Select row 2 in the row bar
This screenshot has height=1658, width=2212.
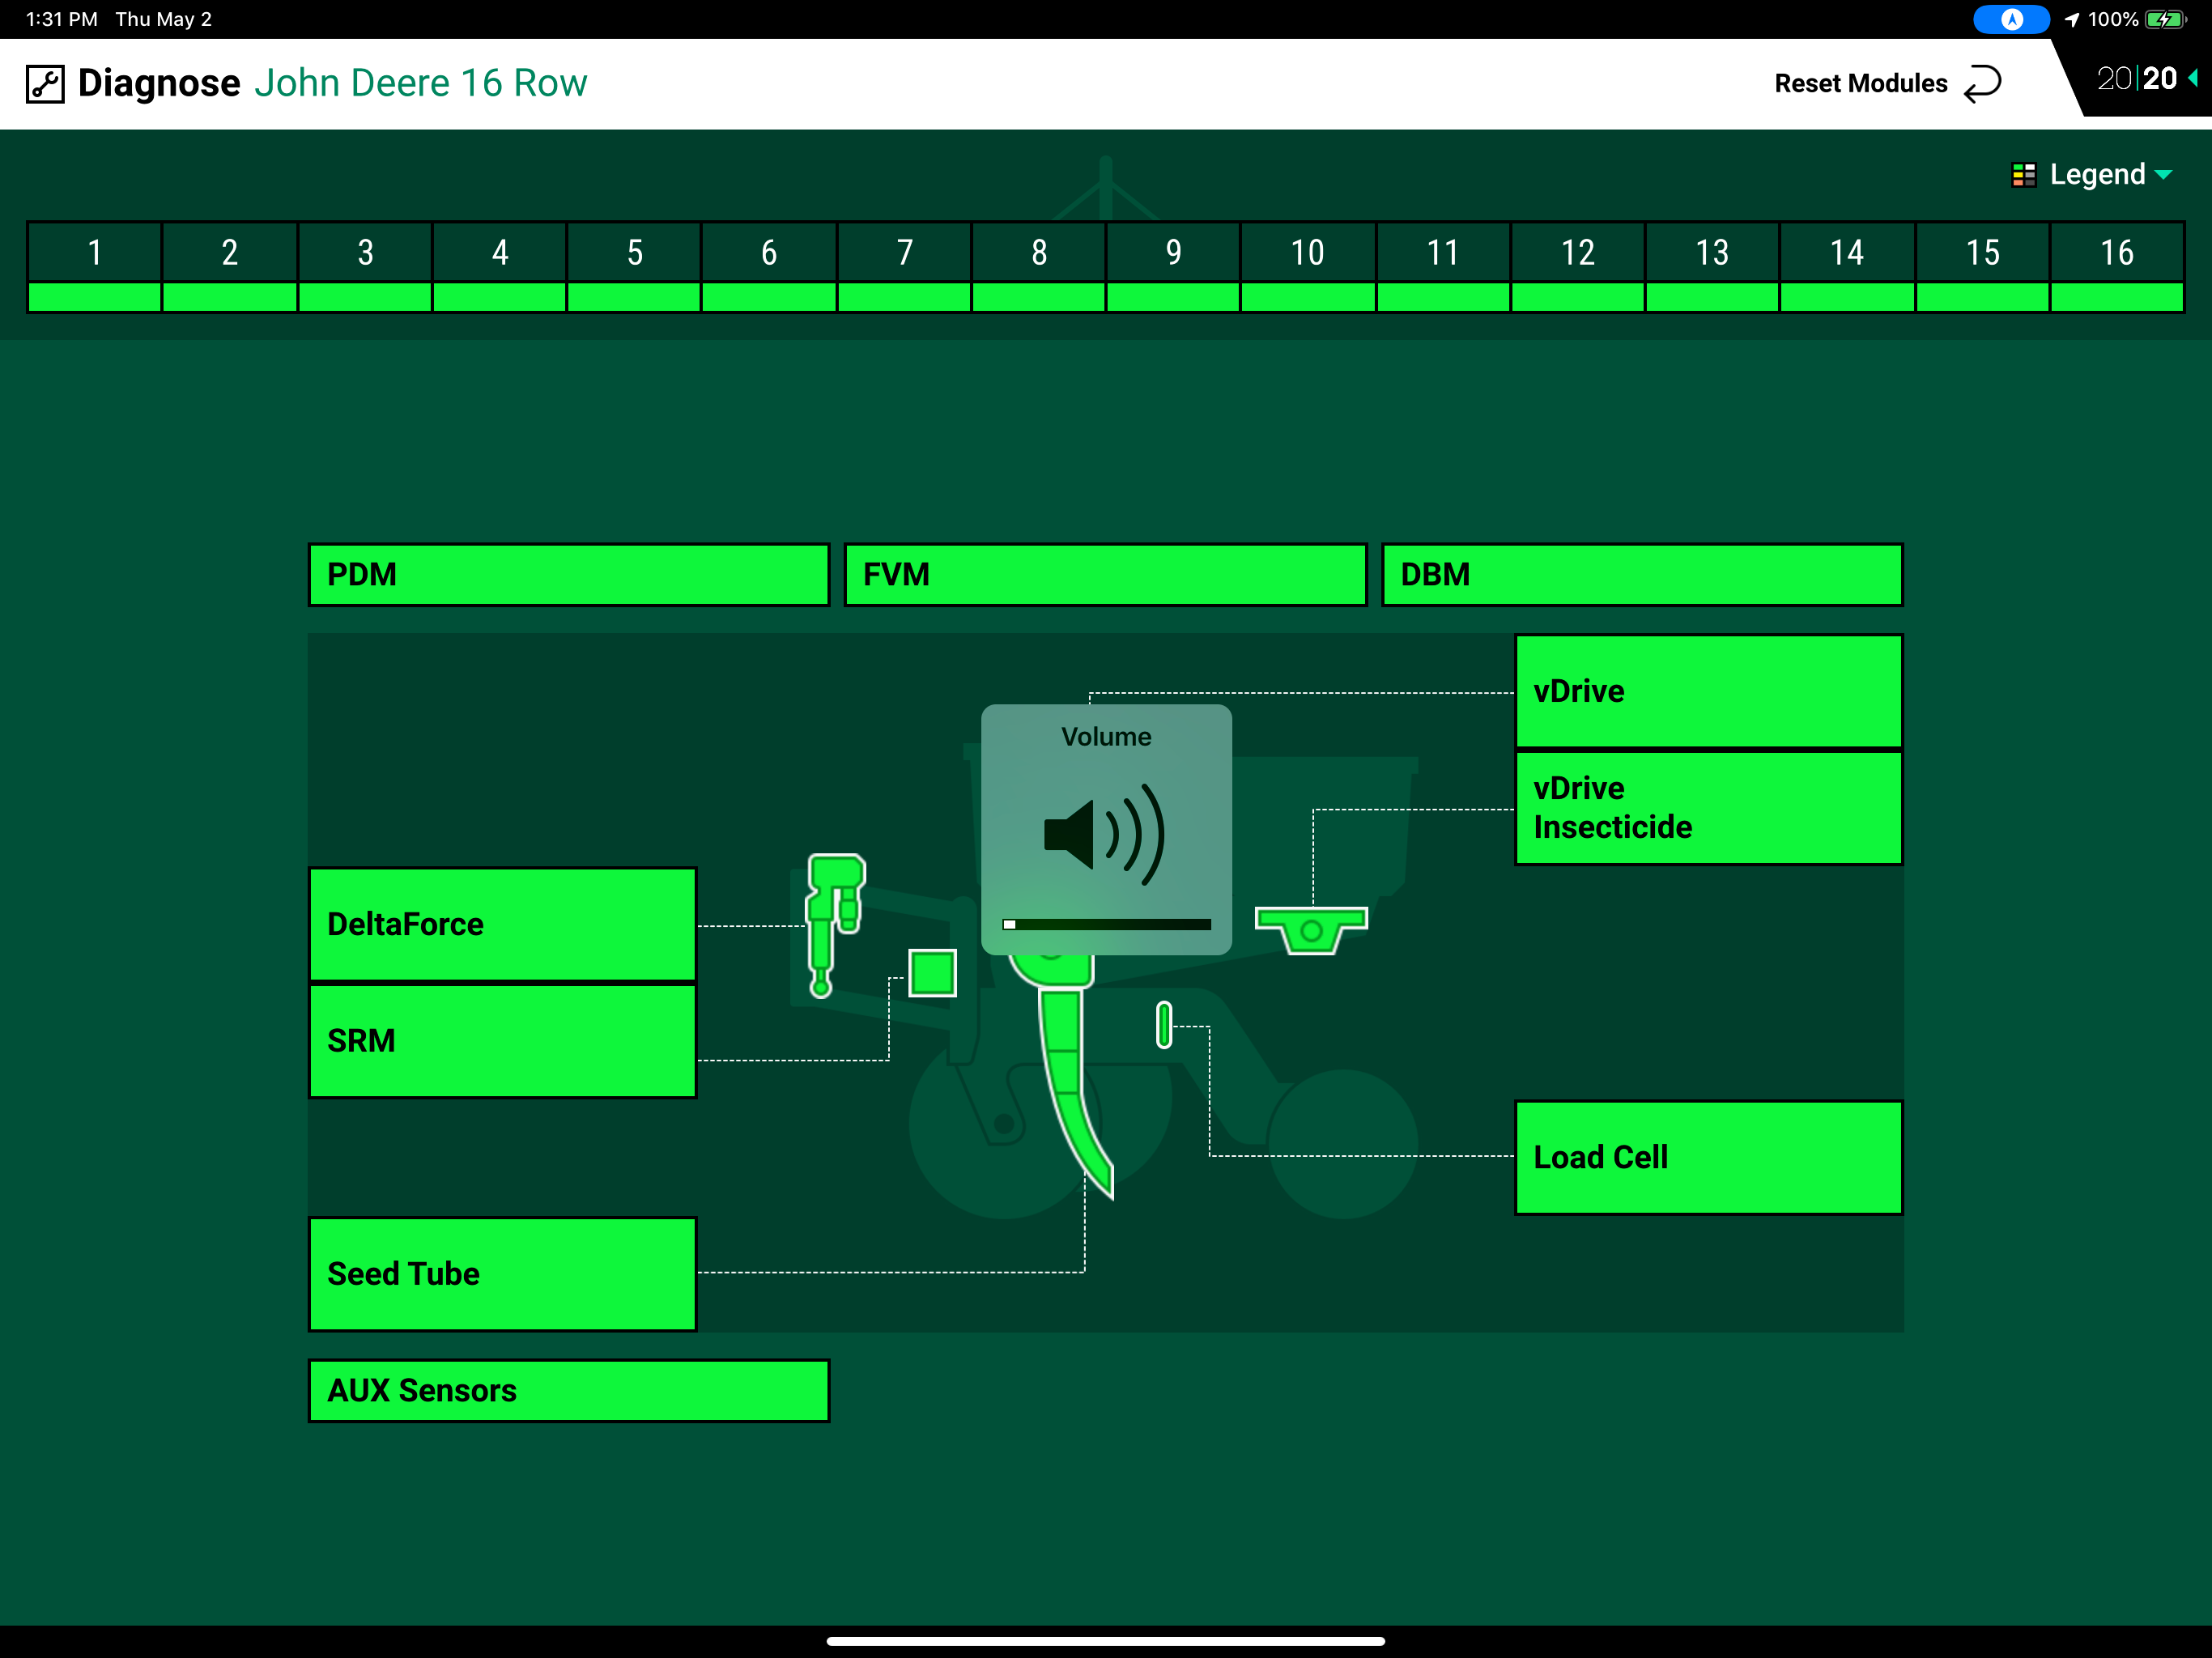click(x=230, y=267)
